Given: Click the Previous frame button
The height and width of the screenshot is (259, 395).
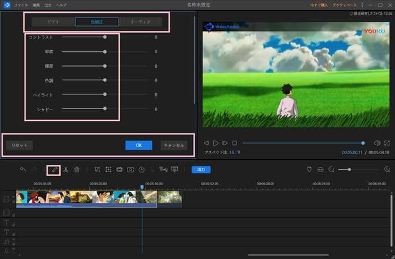Looking at the screenshot, I should [x=207, y=143].
